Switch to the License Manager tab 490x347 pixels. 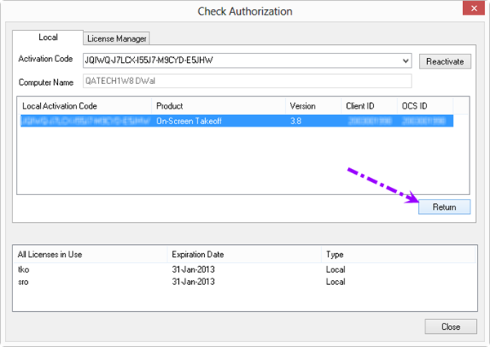coord(117,38)
